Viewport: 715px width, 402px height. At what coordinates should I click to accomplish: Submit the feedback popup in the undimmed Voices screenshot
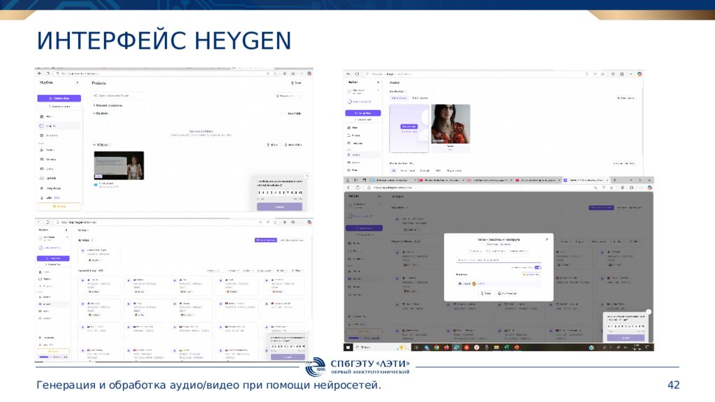288,357
